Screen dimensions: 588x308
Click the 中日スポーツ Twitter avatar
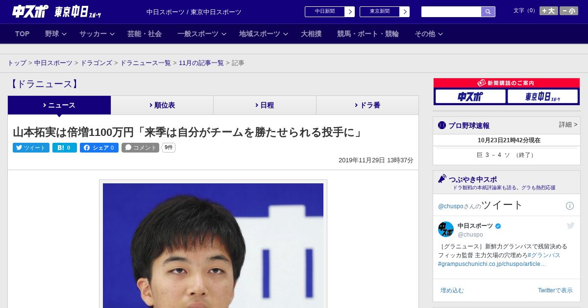click(x=446, y=229)
